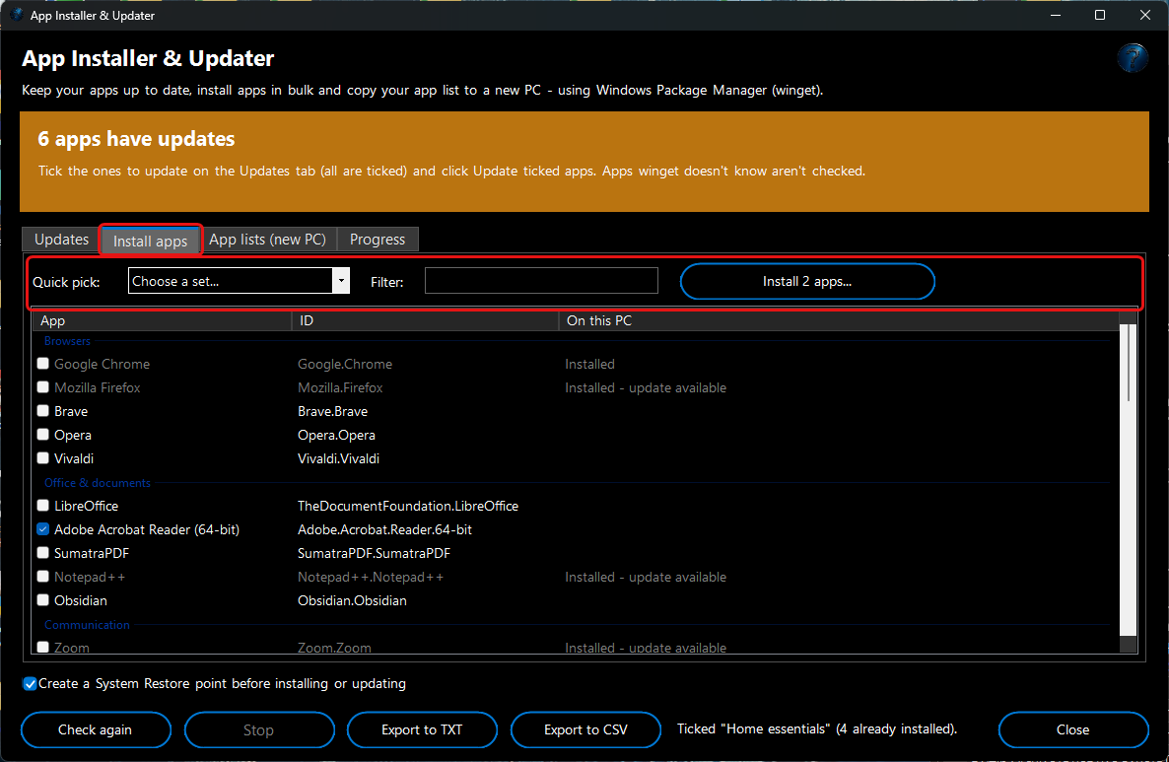This screenshot has height=762, width=1169.
Task: Click Export to TXT button
Action: point(422,729)
